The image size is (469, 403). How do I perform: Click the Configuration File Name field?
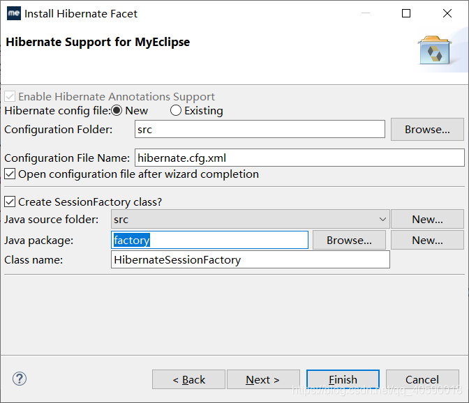(x=299, y=158)
